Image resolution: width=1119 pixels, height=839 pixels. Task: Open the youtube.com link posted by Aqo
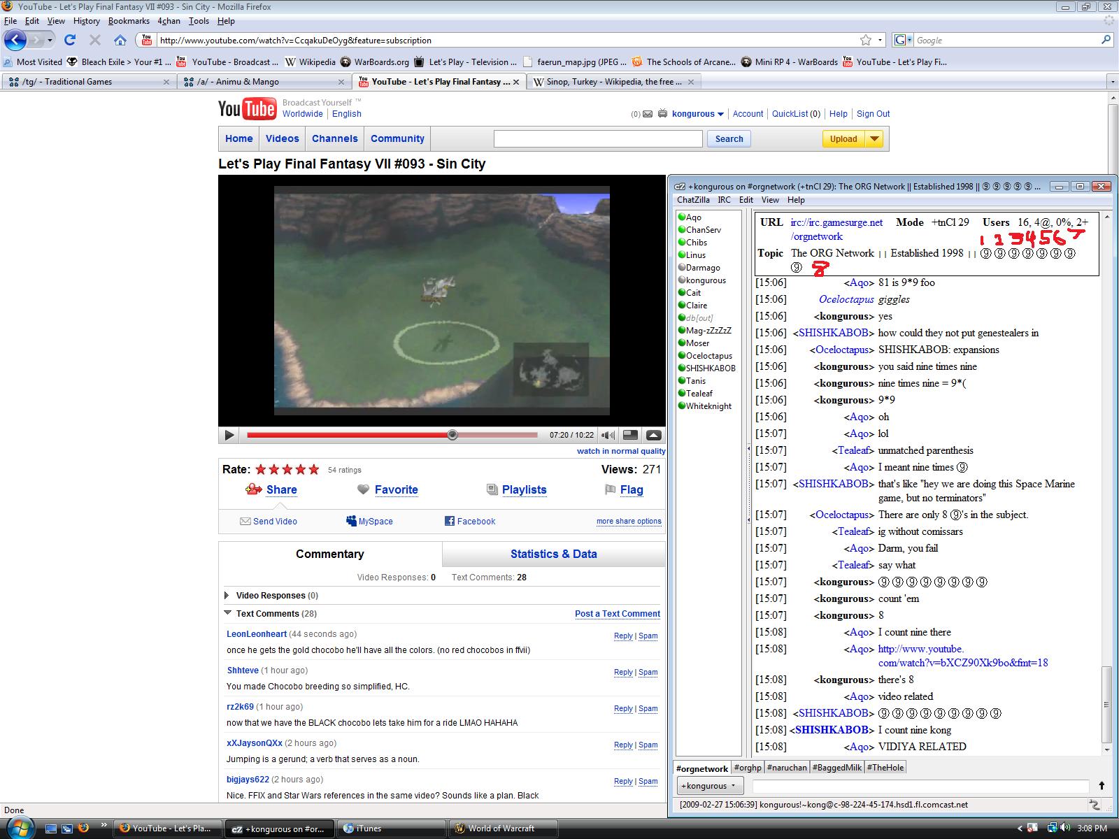point(962,656)
